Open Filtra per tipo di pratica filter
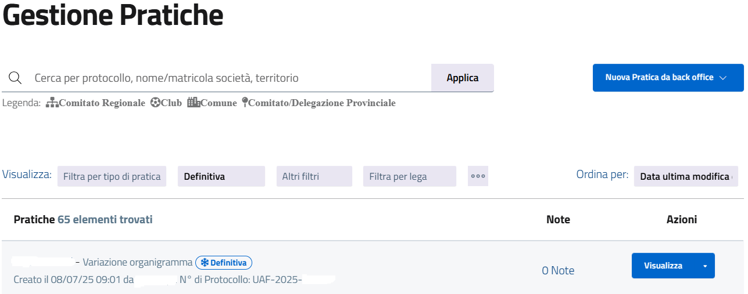This screenshot has width=748, height=294. click(x=112, y=176)
